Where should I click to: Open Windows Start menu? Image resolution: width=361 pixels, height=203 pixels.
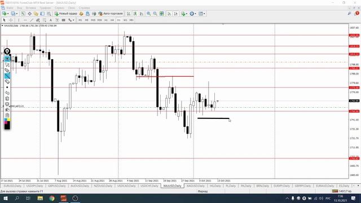[x=6, y=198]
